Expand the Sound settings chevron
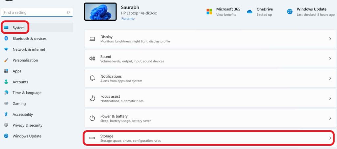337x149 pixels. point(330,59)
